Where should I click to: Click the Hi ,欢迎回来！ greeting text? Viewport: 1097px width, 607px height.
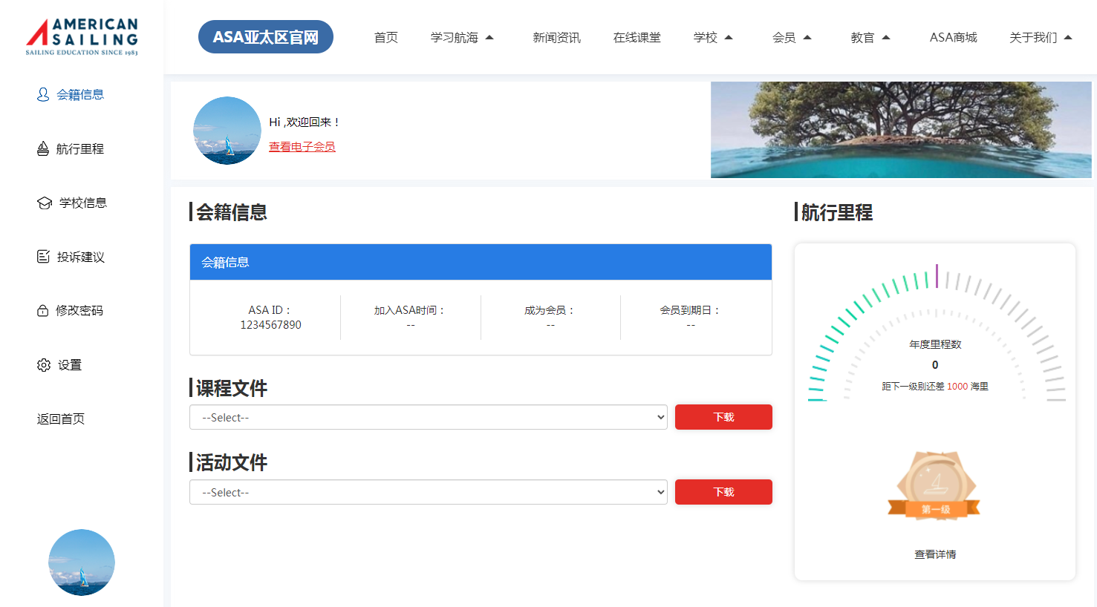pyautogui.click(x=305, y=122)
